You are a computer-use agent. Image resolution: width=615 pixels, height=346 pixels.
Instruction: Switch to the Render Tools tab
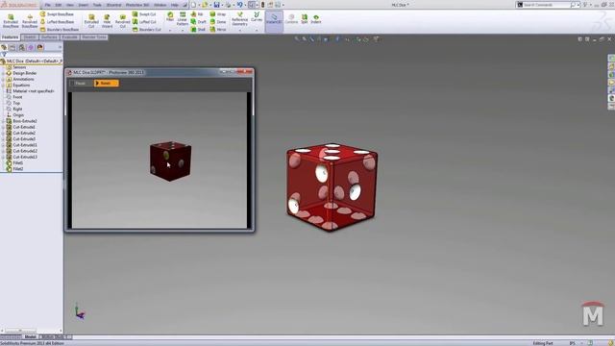click(x=94, y=37)
